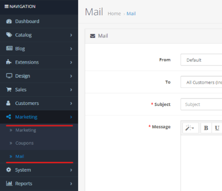222x191 pixels.
Task: Expand the Blog menu chevron
Action: [71, 49]
